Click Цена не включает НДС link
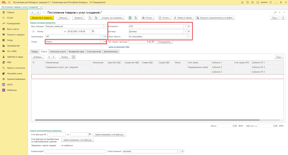The width and height of the screenshot is (288, 155). (x=119, y=47)
